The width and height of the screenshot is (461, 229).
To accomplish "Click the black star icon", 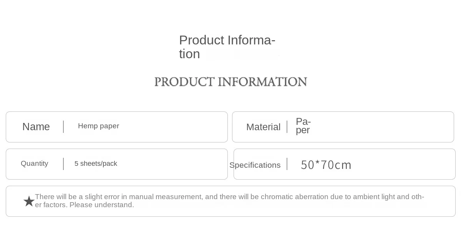I will [x=29, y=201].
